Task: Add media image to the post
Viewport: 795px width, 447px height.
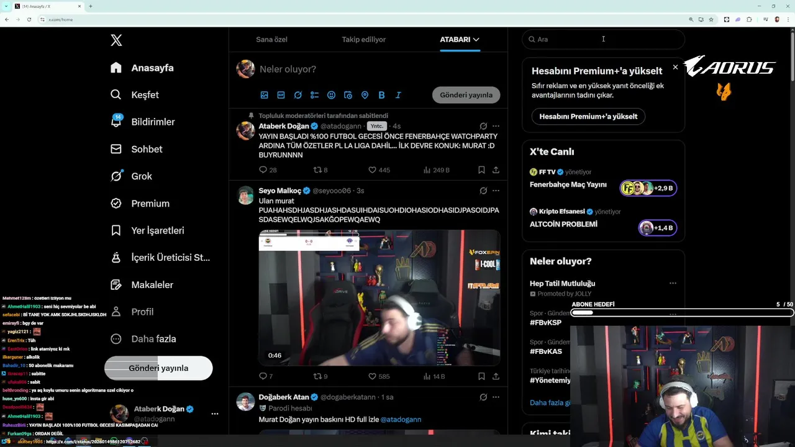Action: tap(265, 95)
